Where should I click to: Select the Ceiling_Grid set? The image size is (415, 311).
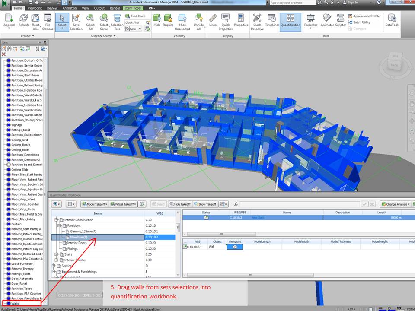click(x=19, y=140)
